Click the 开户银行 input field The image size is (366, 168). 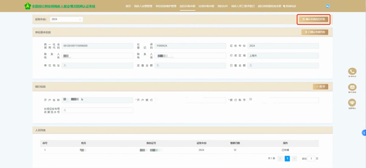(190, 100)
